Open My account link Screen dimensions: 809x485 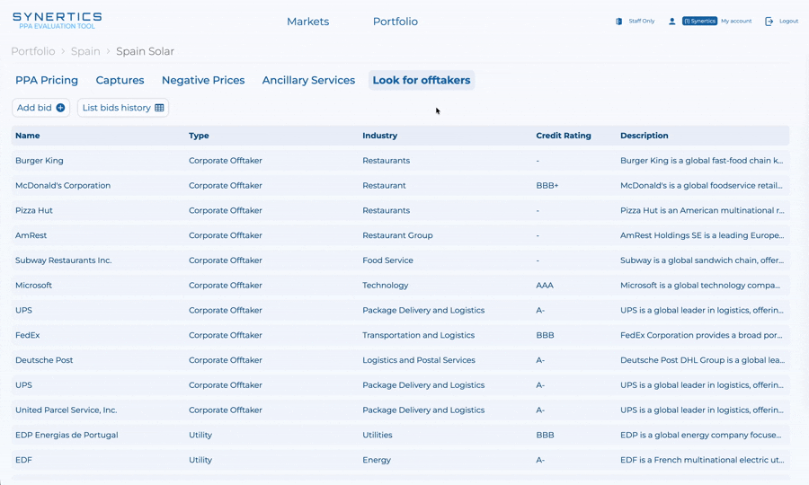[x=736, y=21]
